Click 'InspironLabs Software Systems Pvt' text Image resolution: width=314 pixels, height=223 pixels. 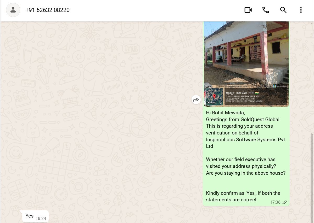[x=245, y=139]
